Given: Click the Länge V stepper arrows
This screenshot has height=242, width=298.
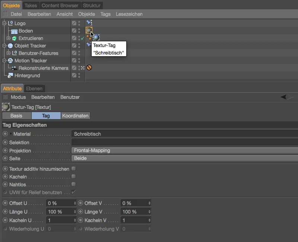Looking at the screenshot, I should coord(149,211).
